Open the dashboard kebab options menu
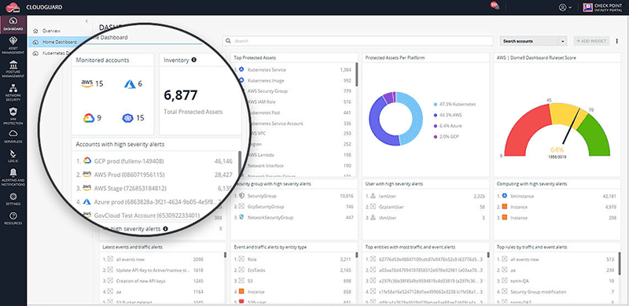 (617, 41)
